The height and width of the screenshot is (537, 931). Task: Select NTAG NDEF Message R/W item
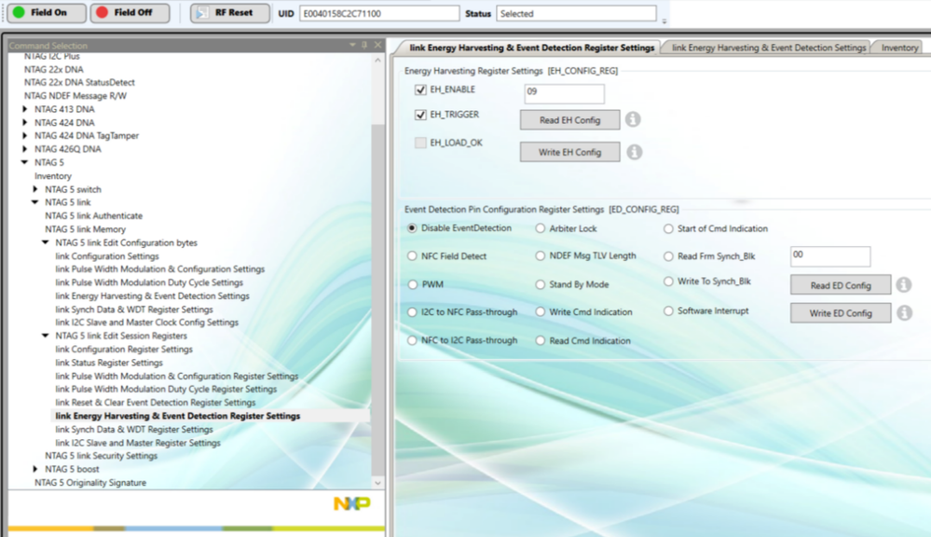tap(75, 96)
